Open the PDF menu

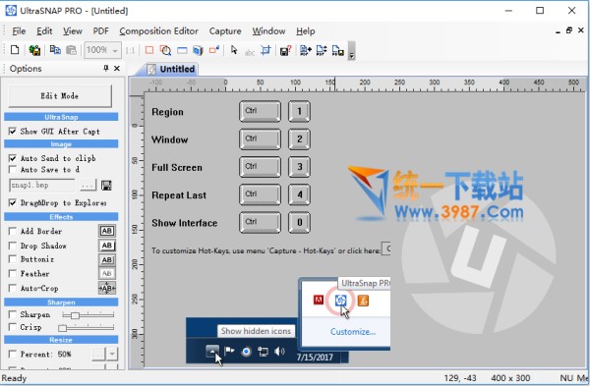(101, 31)
